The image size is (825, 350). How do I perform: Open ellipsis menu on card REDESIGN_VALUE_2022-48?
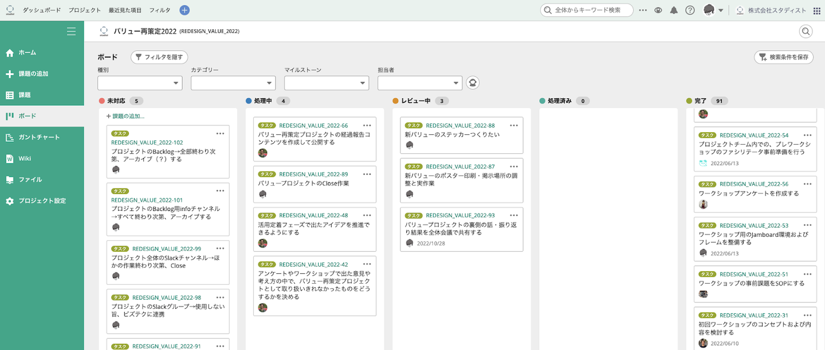point(367,215)
